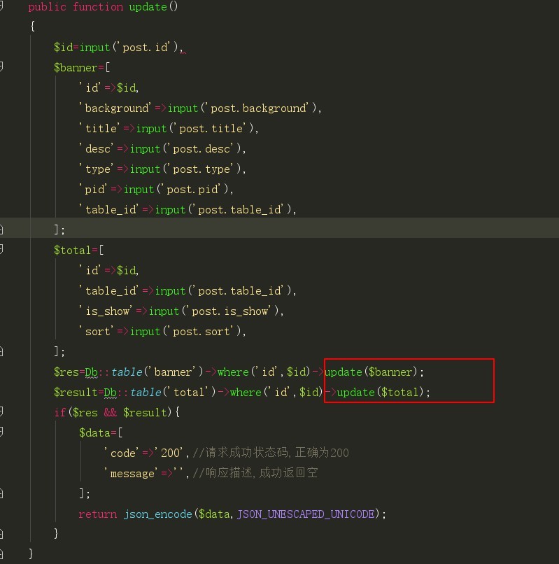Collapse the update() function fold marker
The width and height of the screenshot is (559, 564).
(1, 6)
